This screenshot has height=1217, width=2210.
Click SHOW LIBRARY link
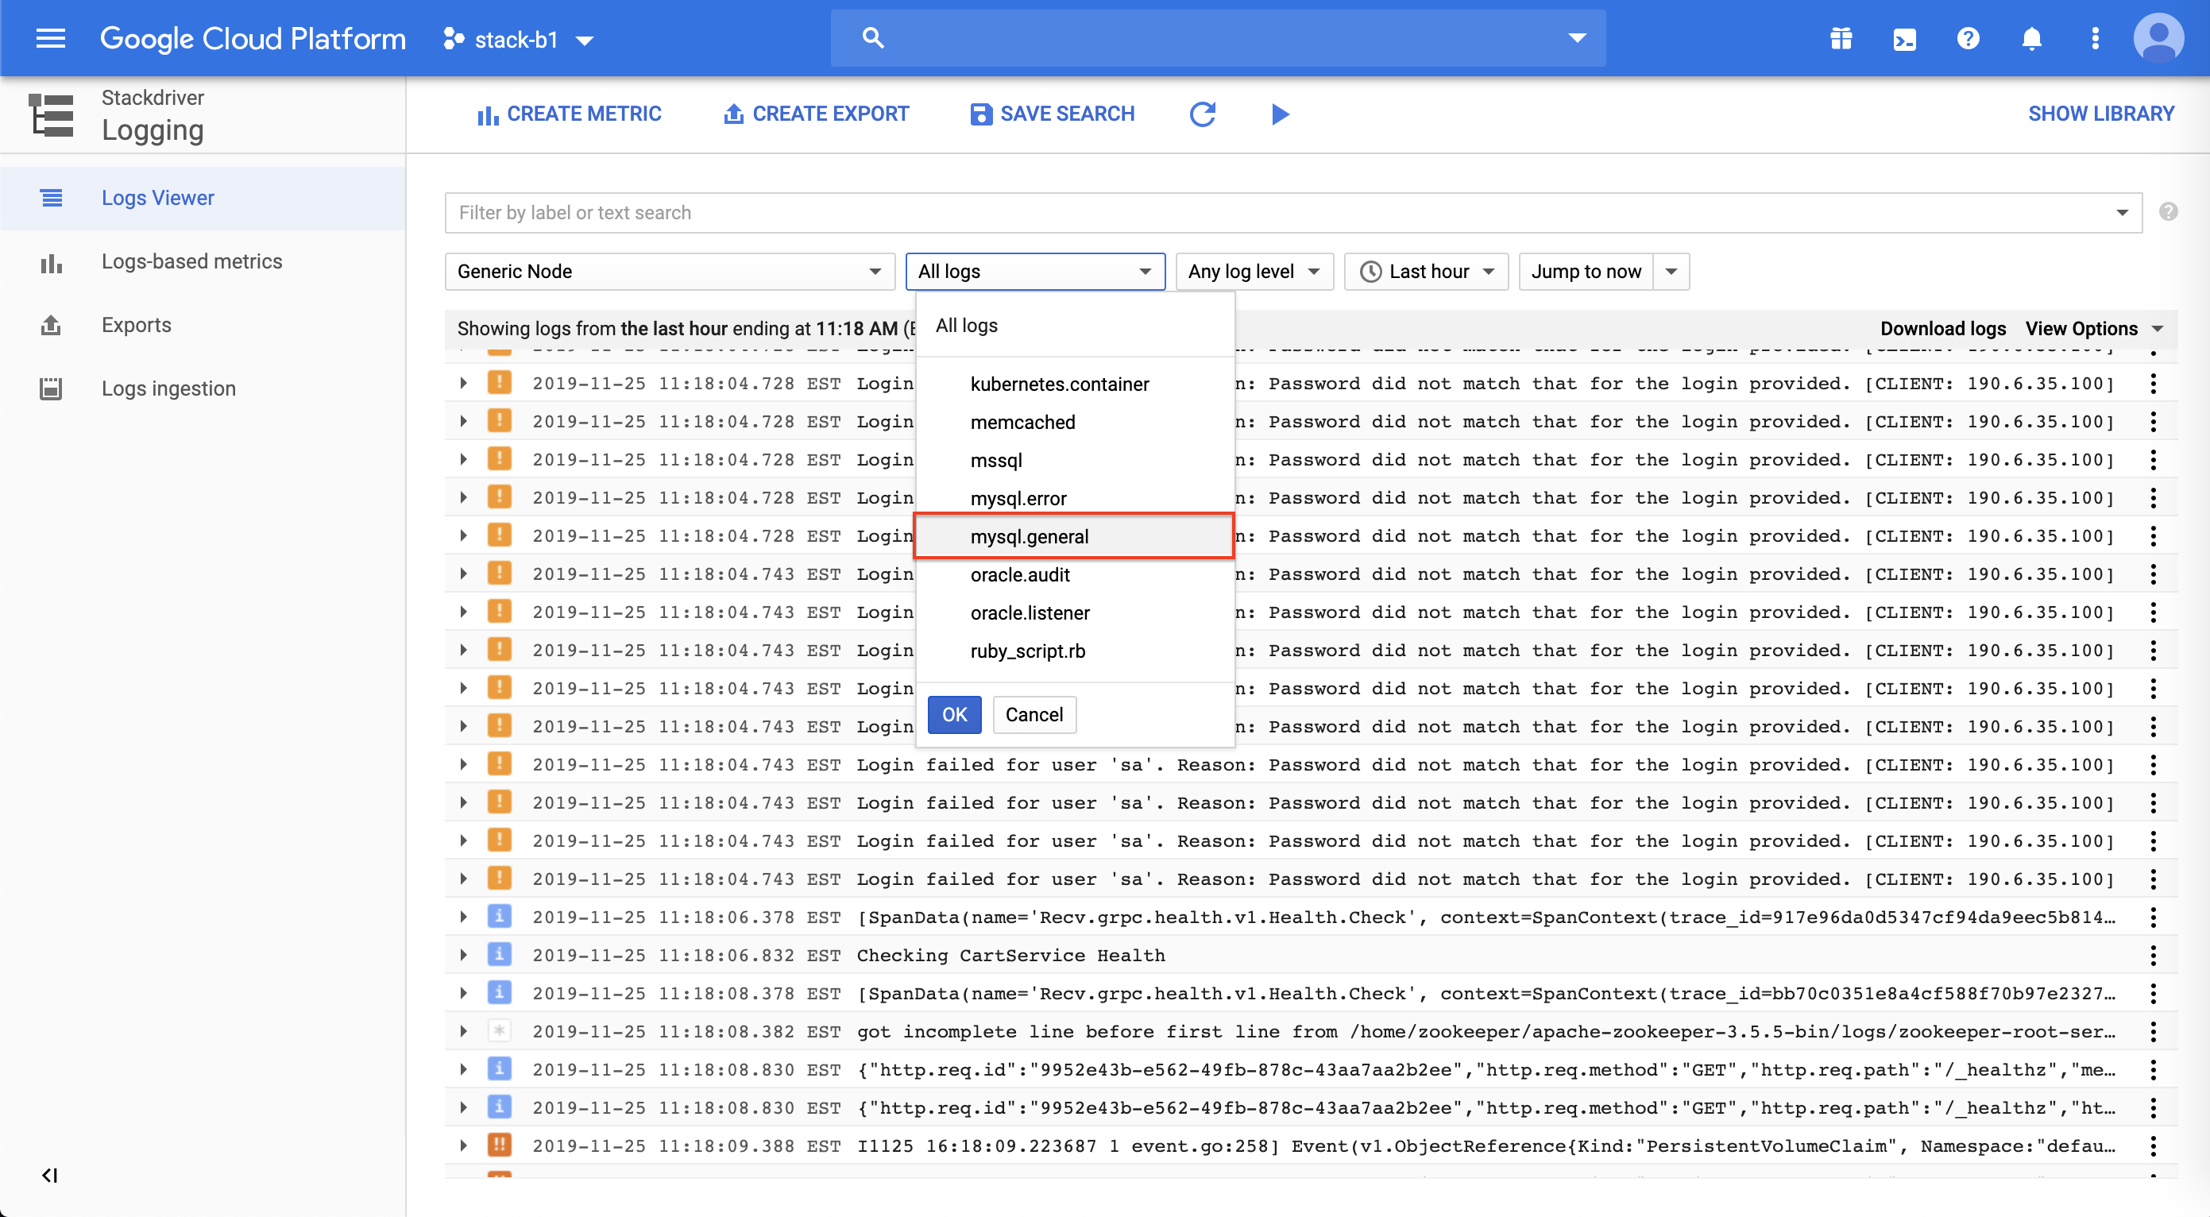coord(2100,114)
